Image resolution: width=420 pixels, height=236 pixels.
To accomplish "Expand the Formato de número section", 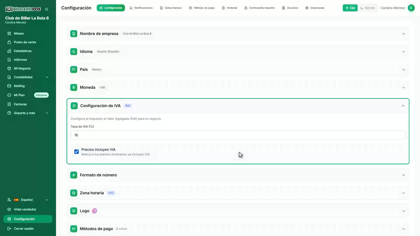I will [238, 175].
